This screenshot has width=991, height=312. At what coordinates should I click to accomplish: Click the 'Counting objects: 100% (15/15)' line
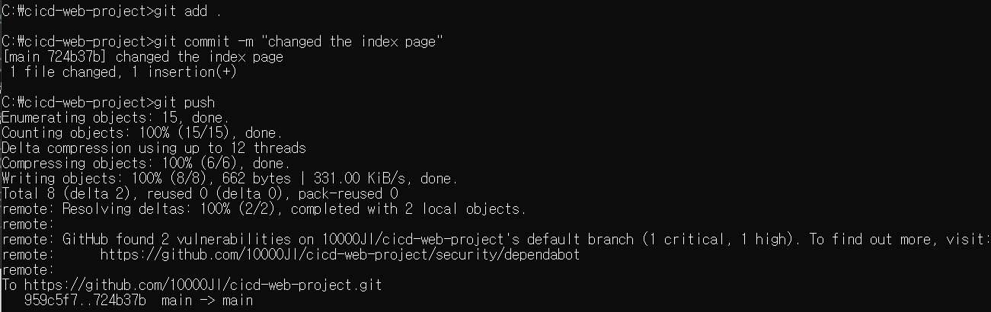pyautogui.click(x=142, y=133)
